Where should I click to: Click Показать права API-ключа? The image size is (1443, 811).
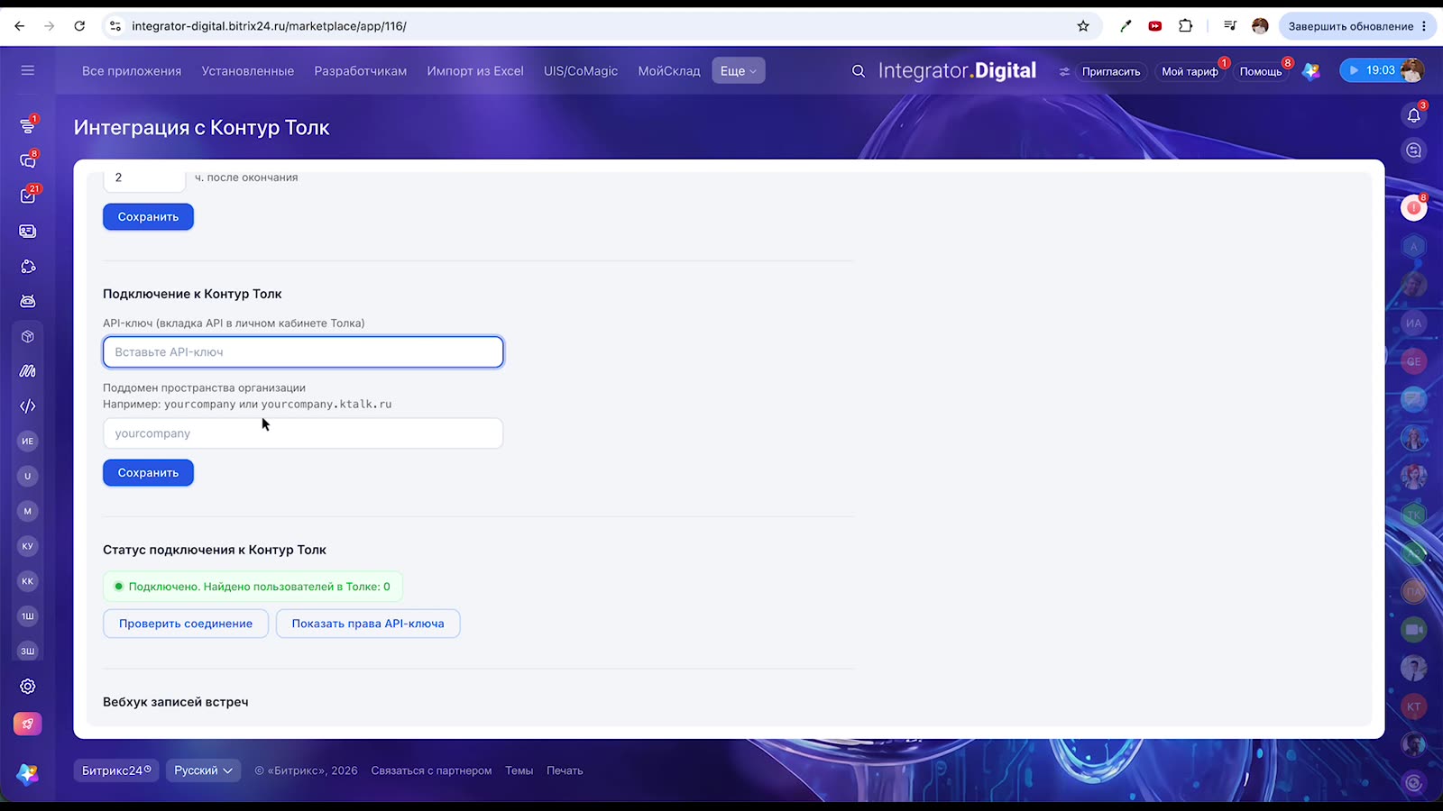click(368, 624)
